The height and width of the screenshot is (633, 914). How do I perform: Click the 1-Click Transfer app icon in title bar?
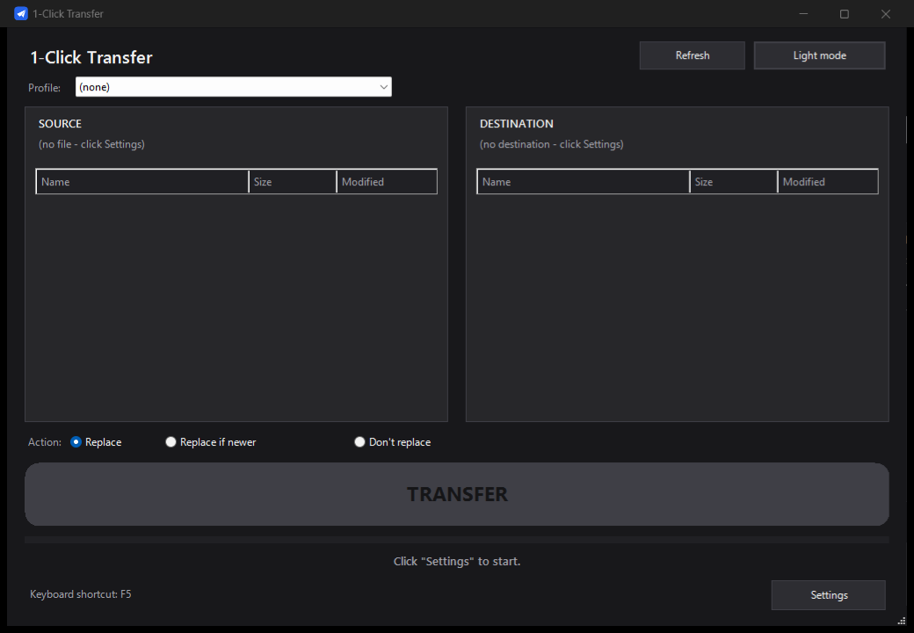(21, 13)
